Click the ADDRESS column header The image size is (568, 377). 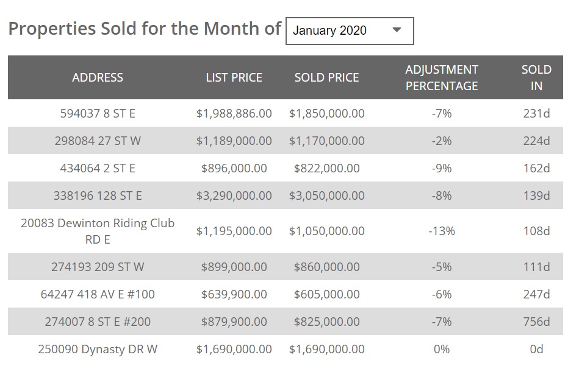pyautogui.click(x=98, y=77)
